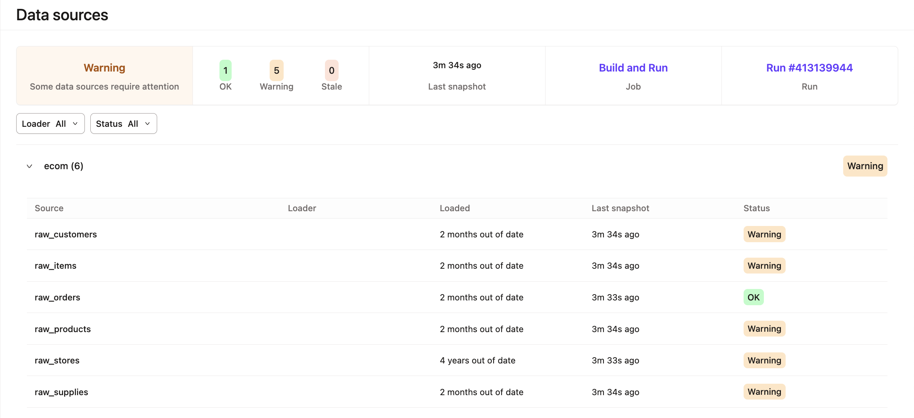
Task: Open Run #413139944 details
Action: point(809,67)
